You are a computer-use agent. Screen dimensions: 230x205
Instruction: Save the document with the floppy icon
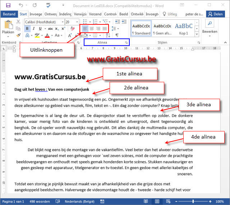(x=8, y=5)
